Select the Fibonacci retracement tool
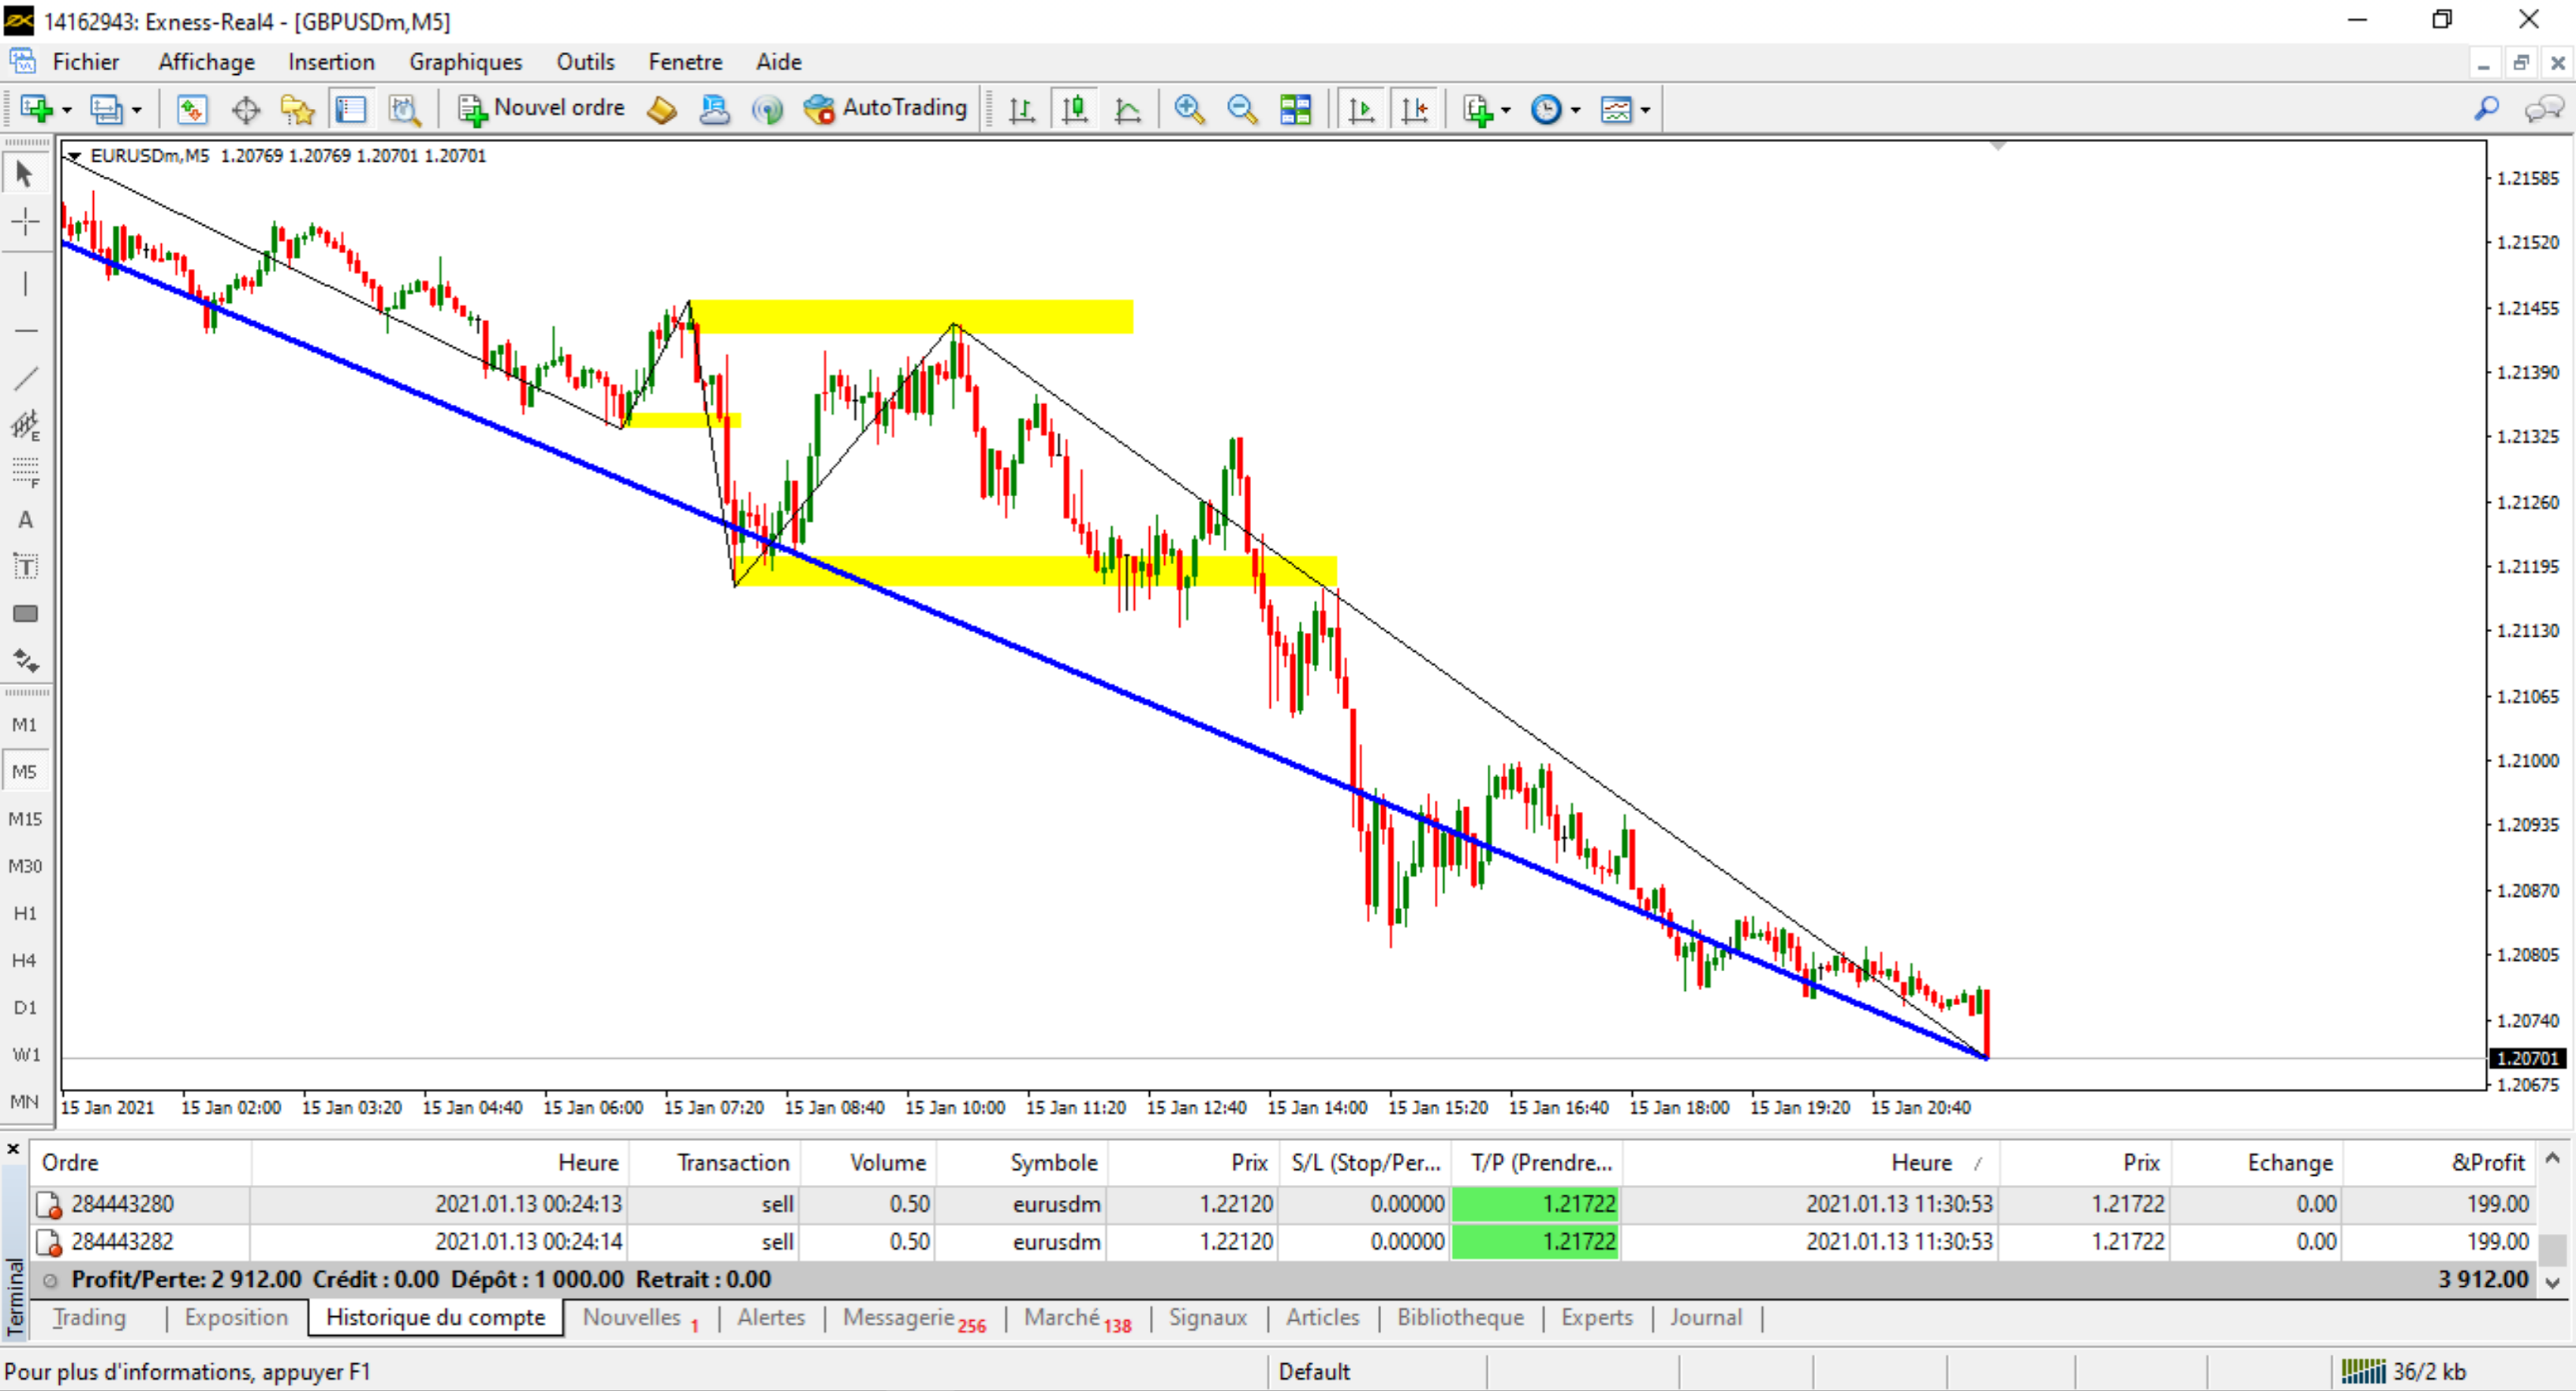2576x1391 pixels. [25, 472]
